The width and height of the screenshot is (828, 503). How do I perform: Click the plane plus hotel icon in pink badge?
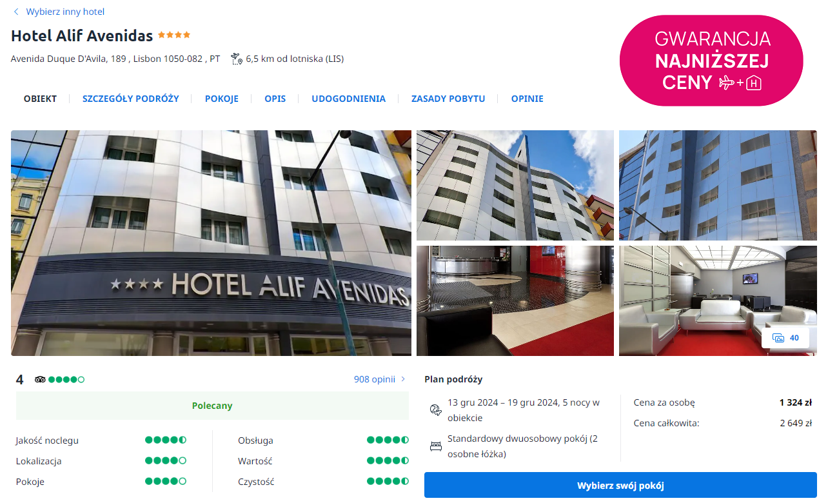pos(740,83)
